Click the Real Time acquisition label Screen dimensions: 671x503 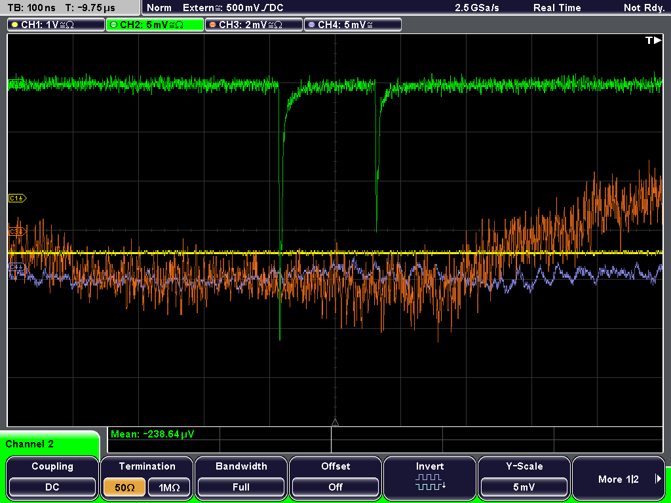click(x=557, y=8)
